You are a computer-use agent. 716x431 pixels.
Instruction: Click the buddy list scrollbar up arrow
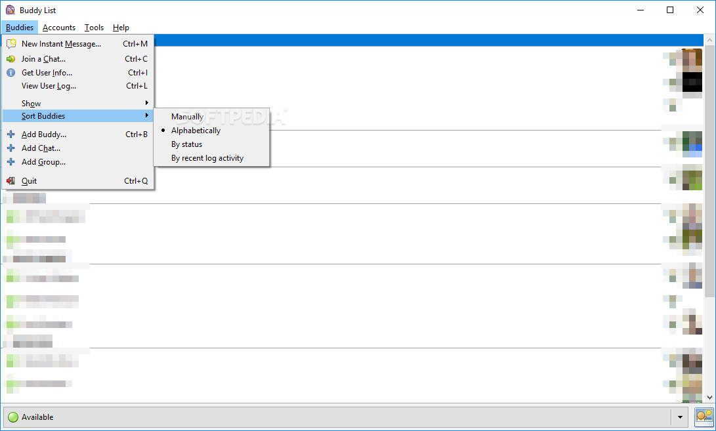point(709,40)
